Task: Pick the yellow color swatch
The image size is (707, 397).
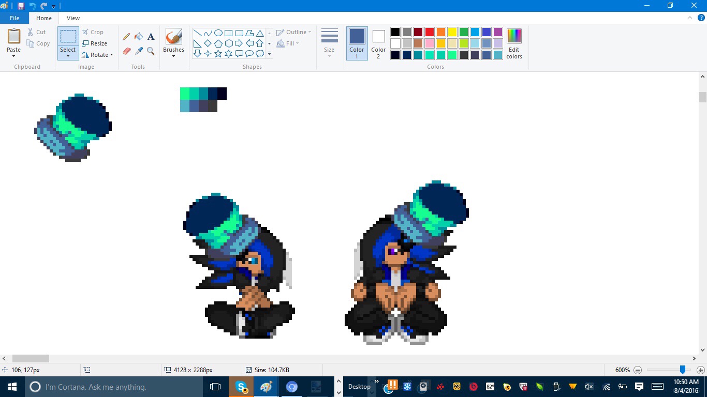Action: pyautogui.click(x=452, y=32)
